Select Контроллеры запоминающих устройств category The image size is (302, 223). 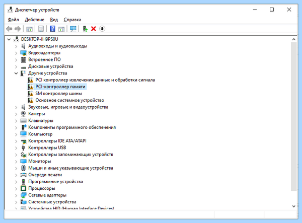[x=70, y=155]
